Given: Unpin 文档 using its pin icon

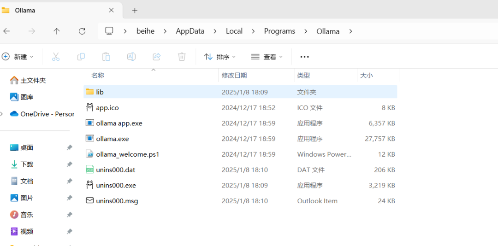Looking at the screenshot, I should [x=69, y=181].
